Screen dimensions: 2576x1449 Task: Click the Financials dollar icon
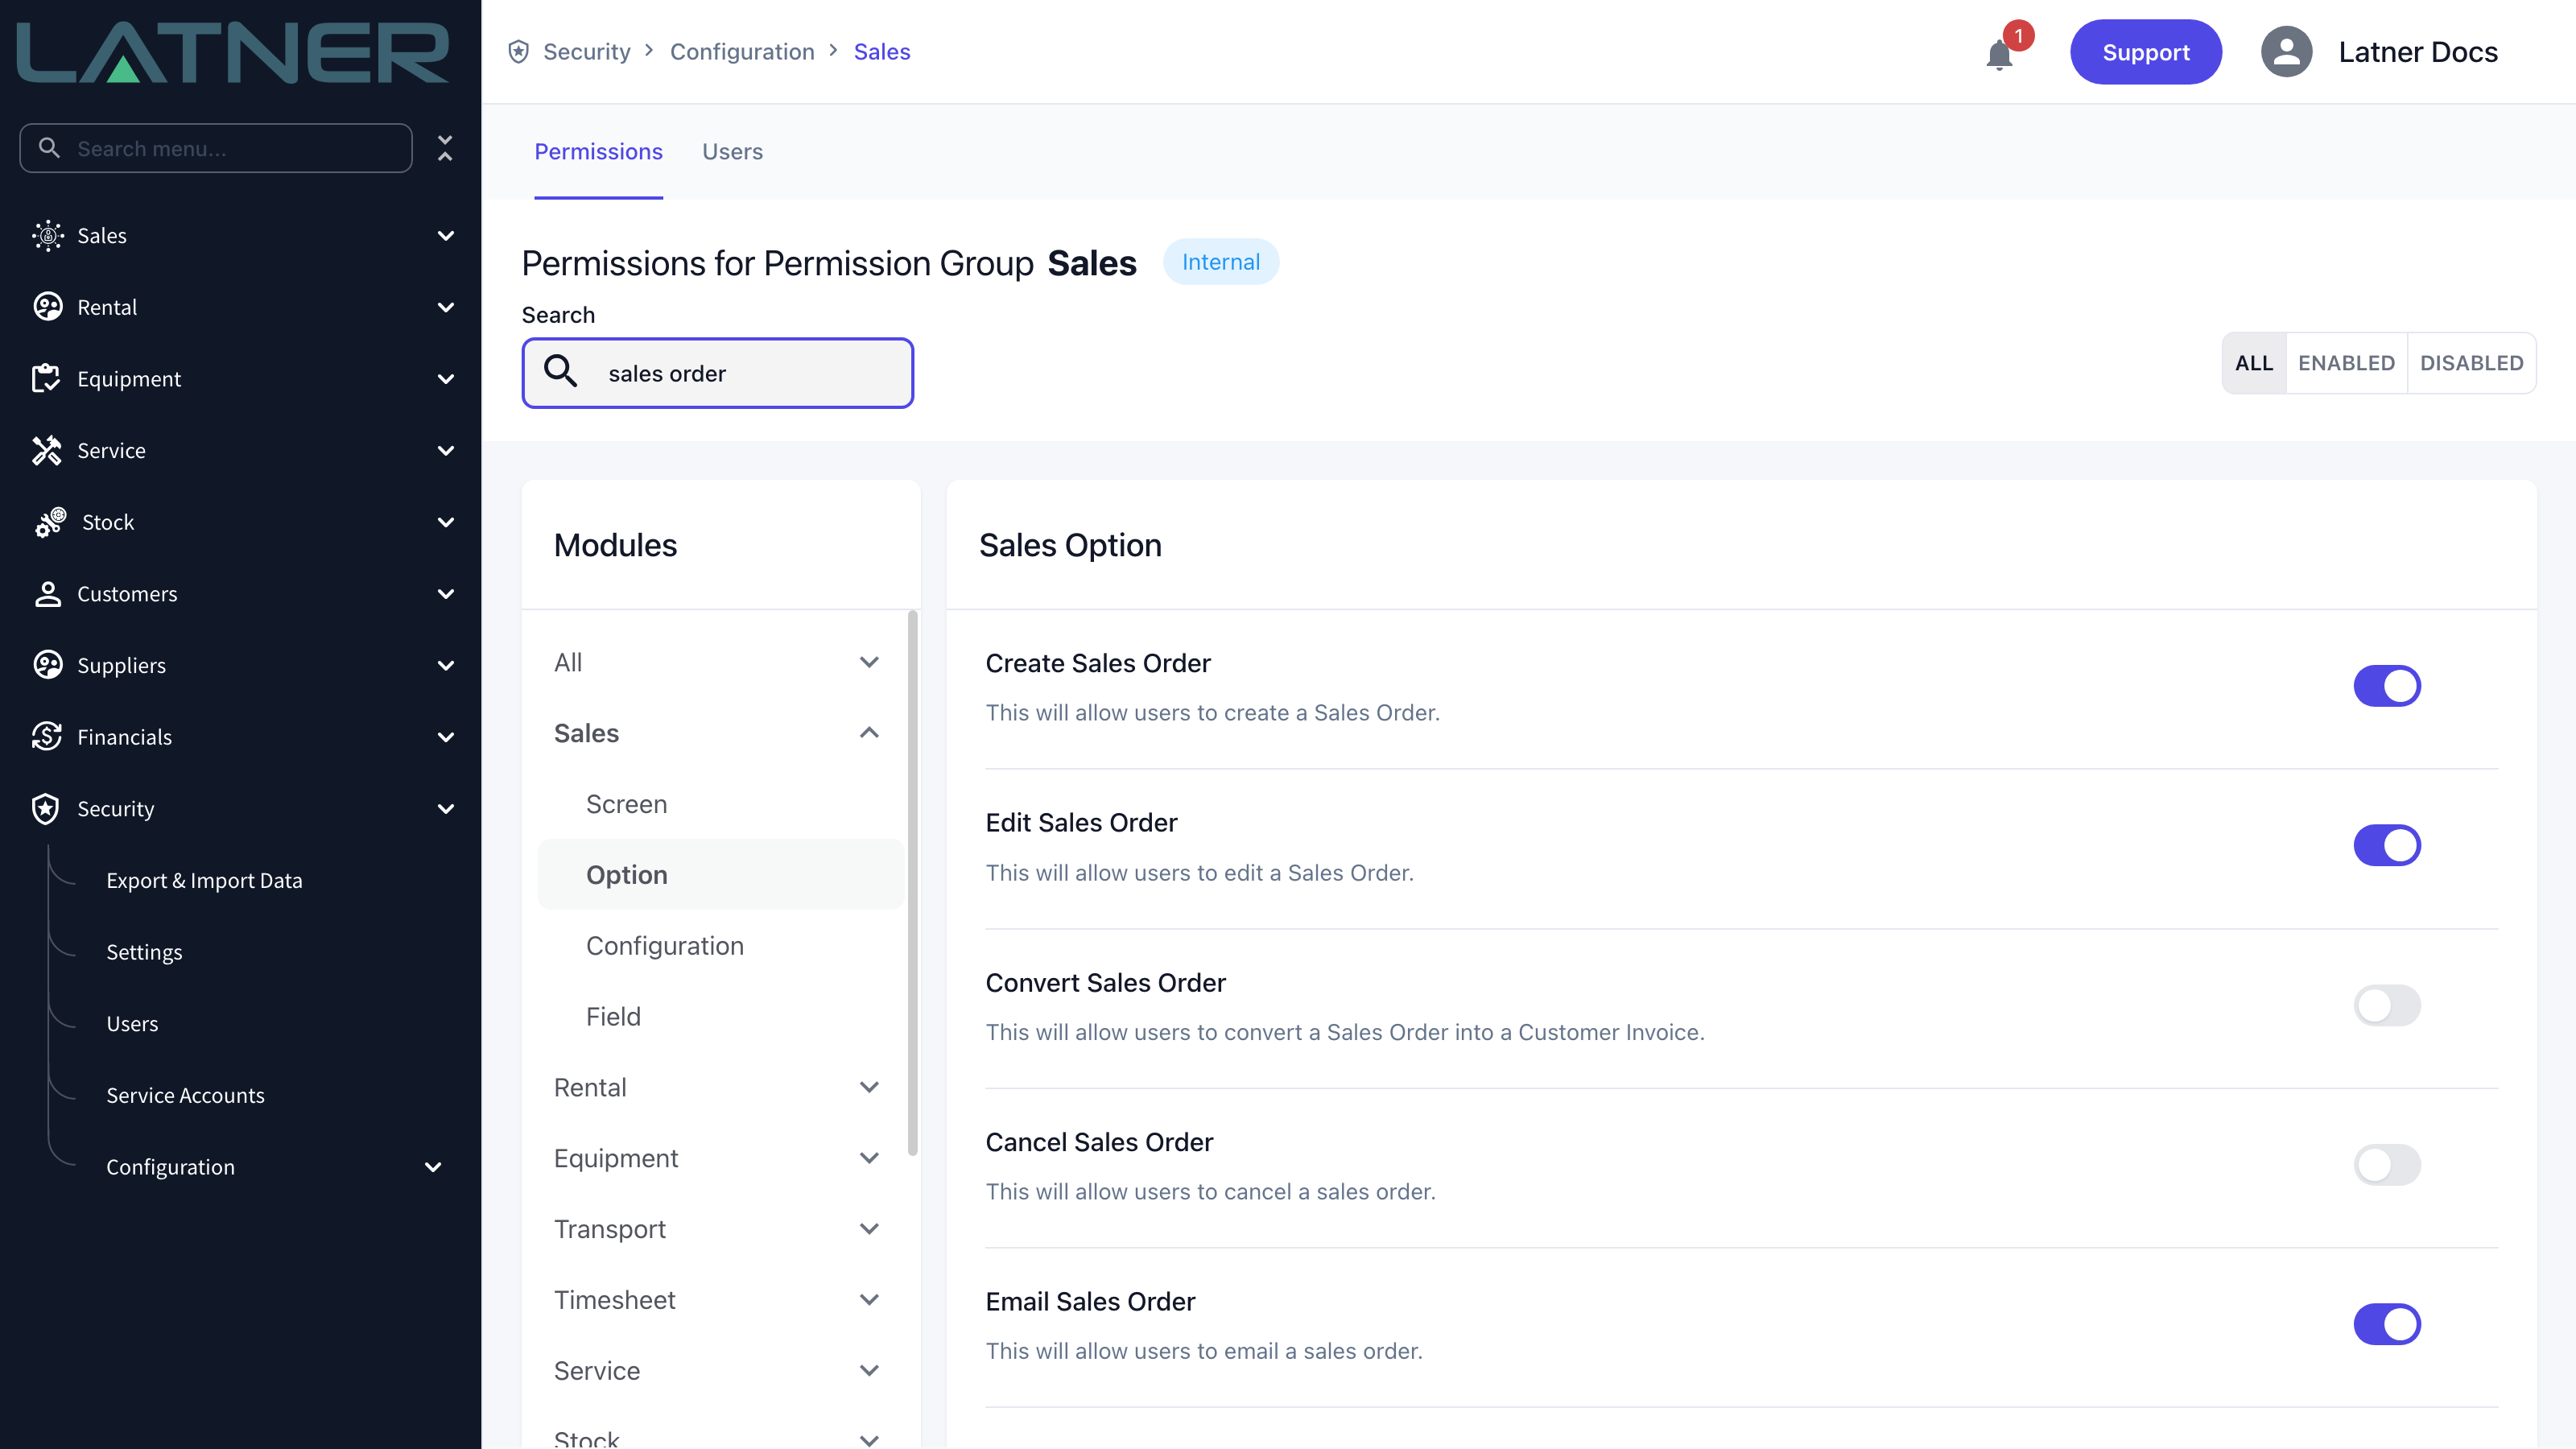[x=47, y=737]
